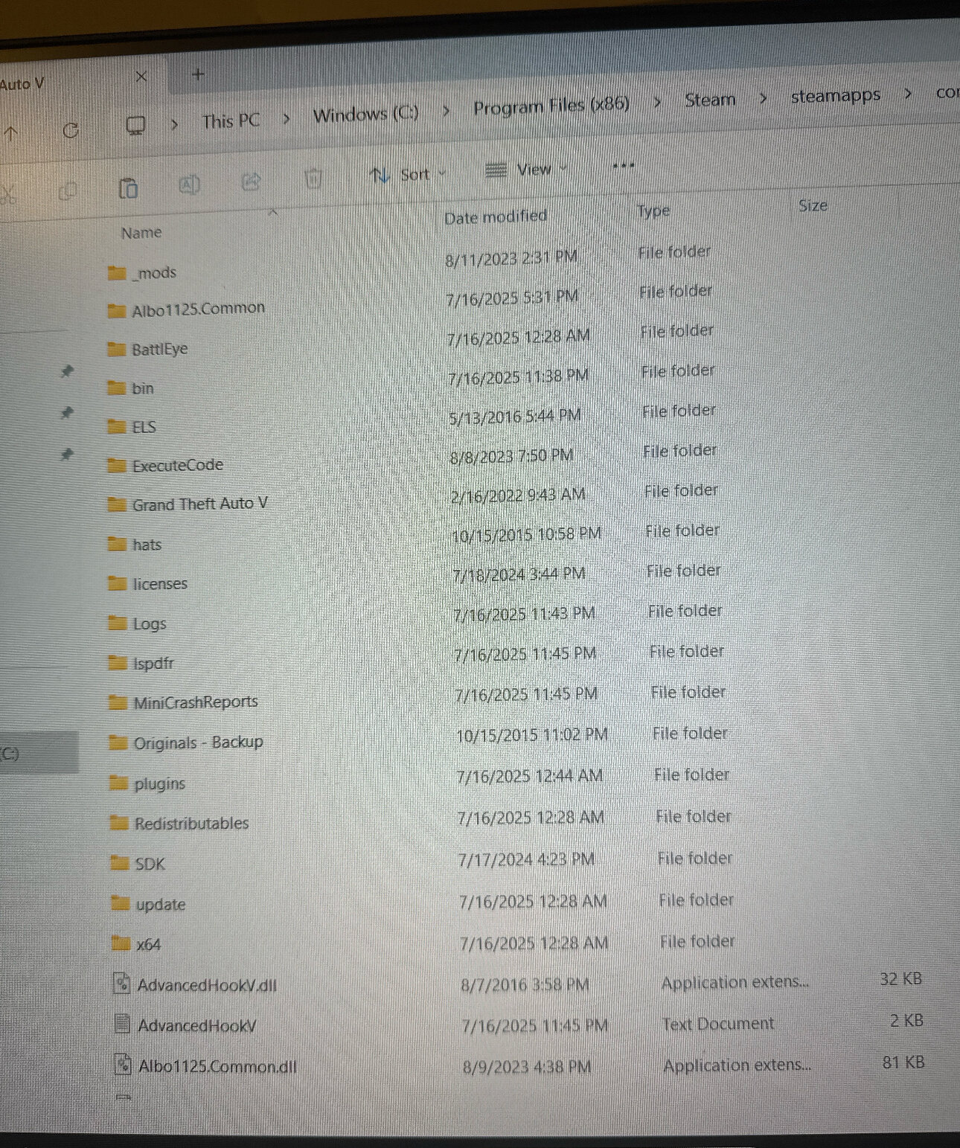Screen dimensions: 960x1148
Task: Expand chevron after Program Files (x86) breadcrumb
Action: click(x=657, y=102)
